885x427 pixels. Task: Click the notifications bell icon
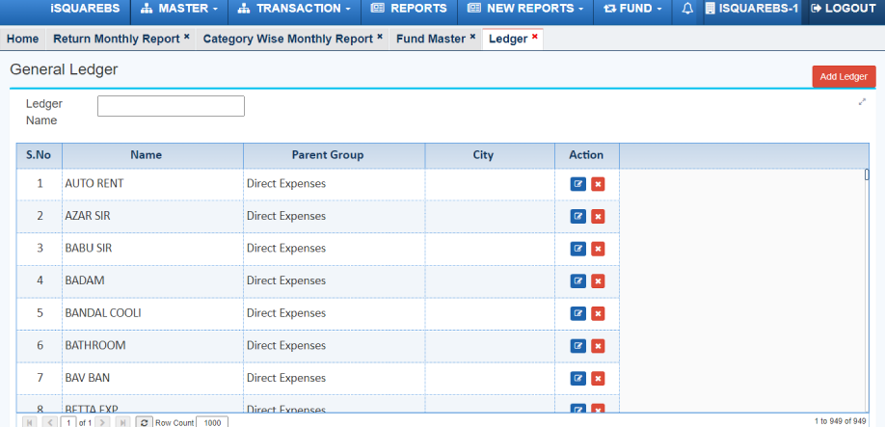click(687, 9)
